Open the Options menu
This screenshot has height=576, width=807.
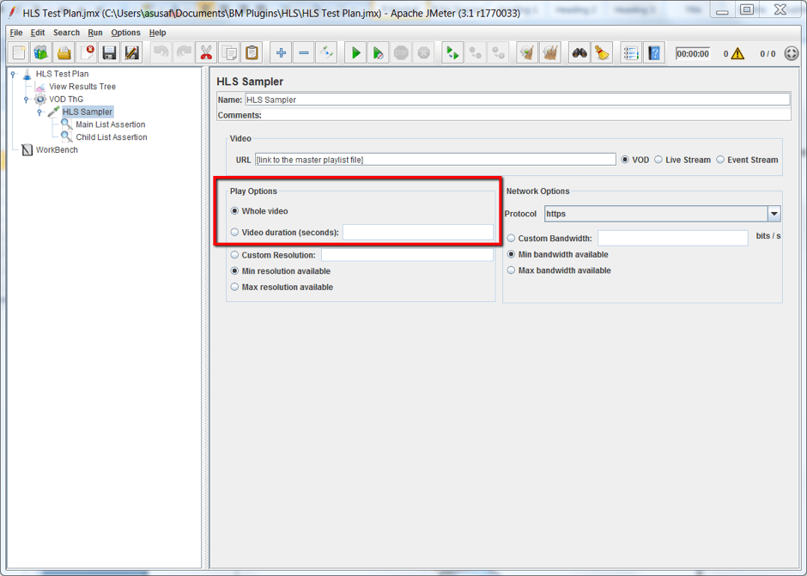[x=125, y=33]
